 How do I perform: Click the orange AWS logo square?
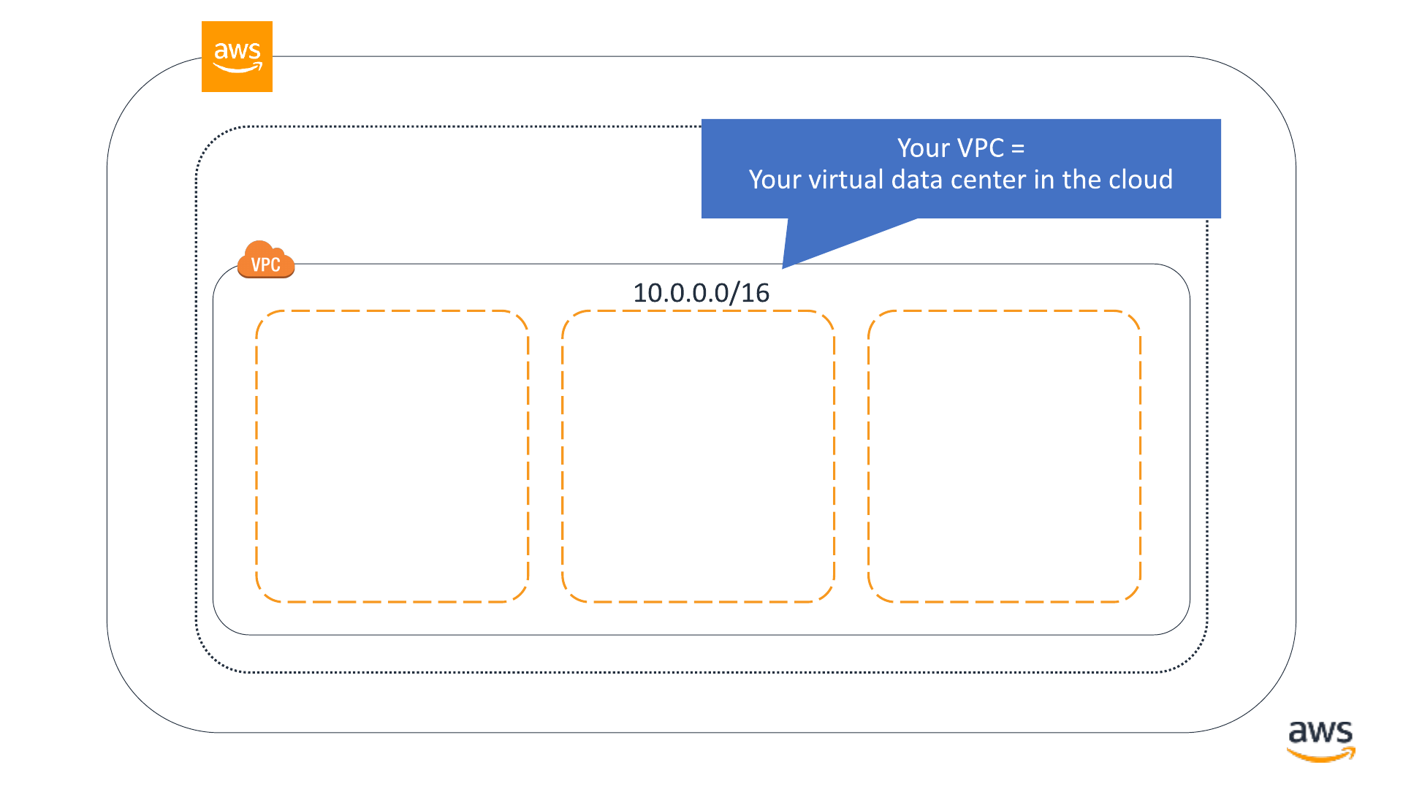[237, 56]
